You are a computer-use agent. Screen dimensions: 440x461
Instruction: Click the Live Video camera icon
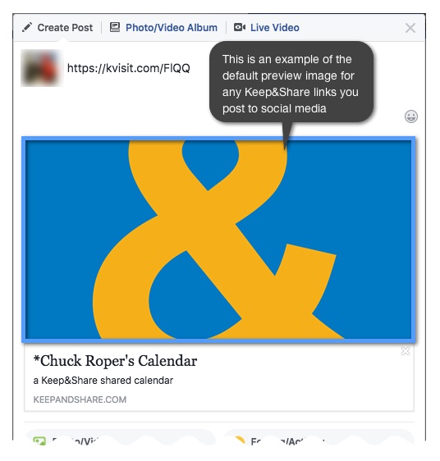click(x=240, y=27)
